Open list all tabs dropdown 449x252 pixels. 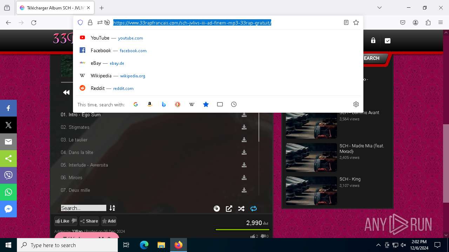(380, 8)
